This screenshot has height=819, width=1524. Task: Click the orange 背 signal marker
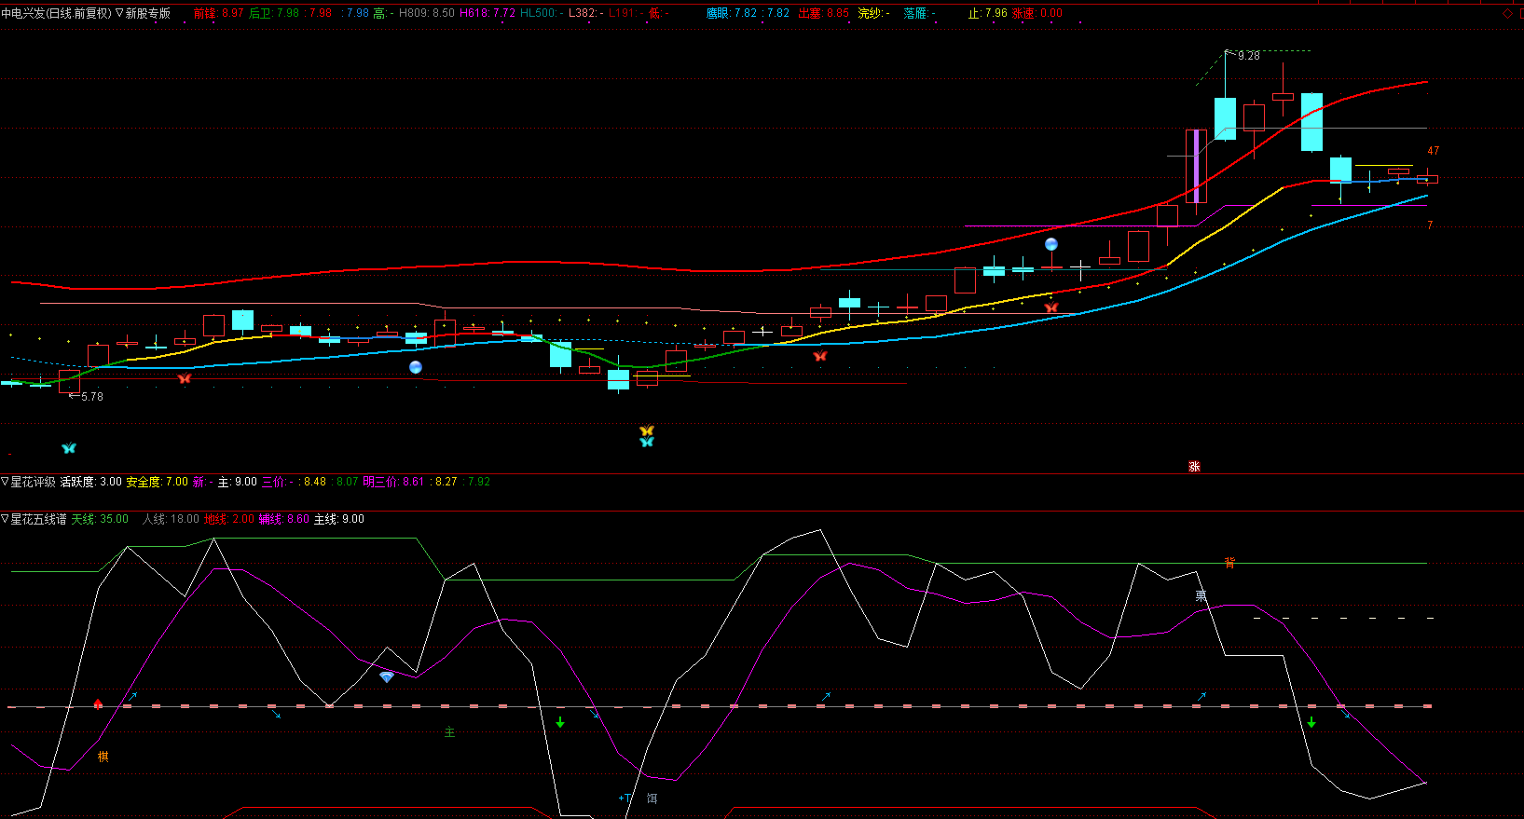(x=1229, y=563)
